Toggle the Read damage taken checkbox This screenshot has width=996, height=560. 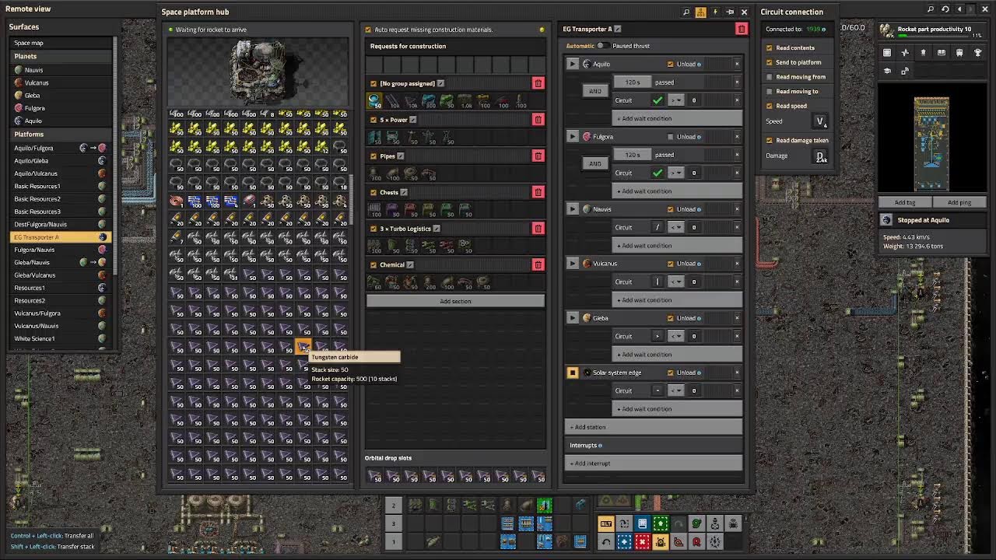point(770,140)
